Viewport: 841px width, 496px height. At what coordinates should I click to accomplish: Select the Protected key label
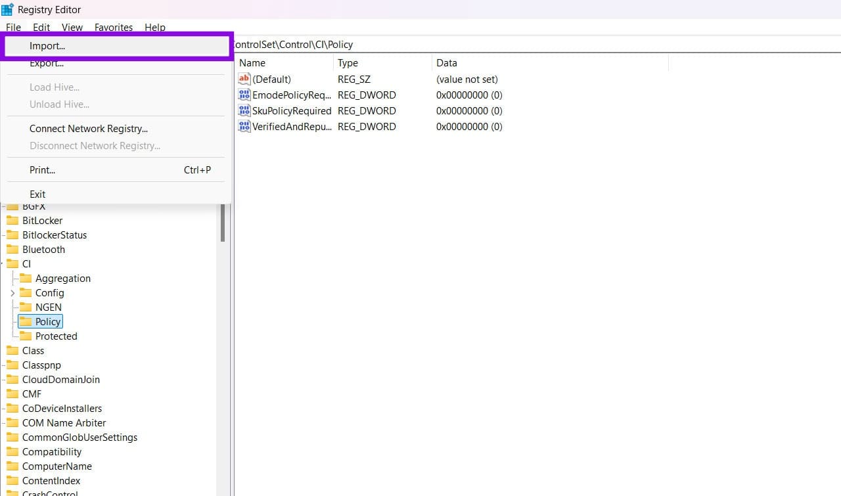[57, 336]
